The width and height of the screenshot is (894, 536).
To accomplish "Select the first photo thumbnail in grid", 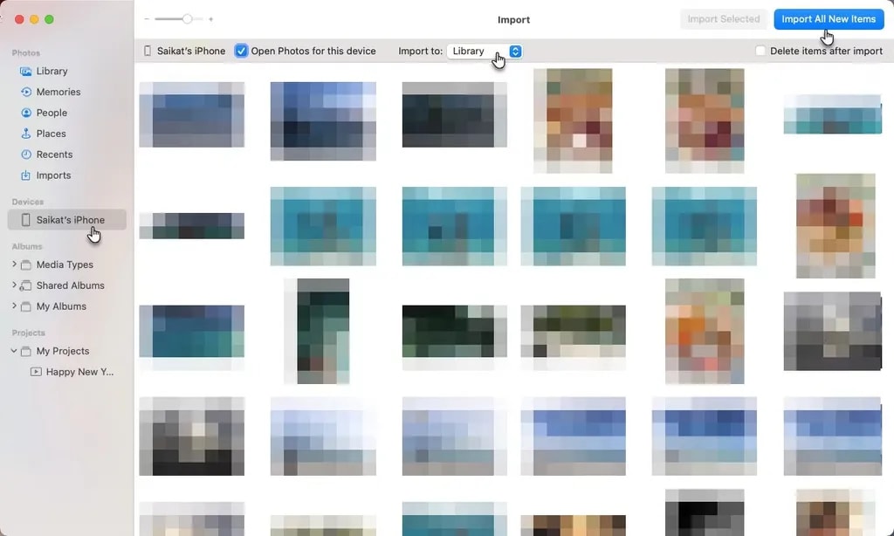I will (x=191, y=115).
